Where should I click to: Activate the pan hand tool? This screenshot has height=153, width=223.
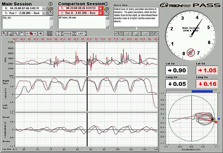click(22, 33)
